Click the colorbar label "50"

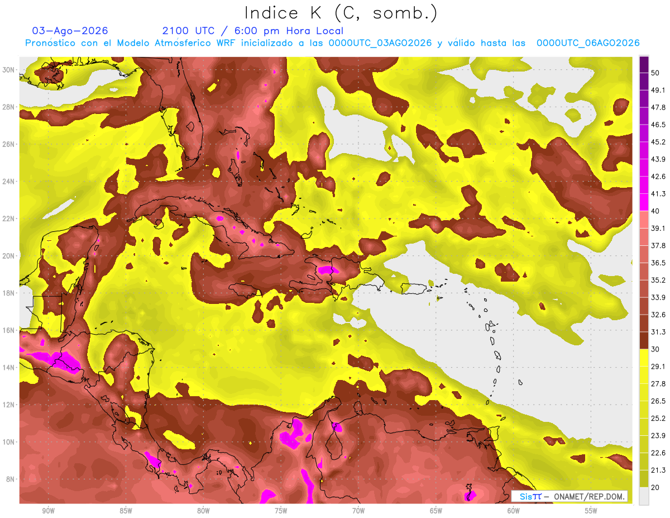[655, 73]
